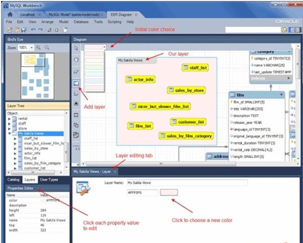Image resolution: width=303 pixels, height=243 pixels.
Task: Choose the green swatch in color list
Action: coord(94,67)
